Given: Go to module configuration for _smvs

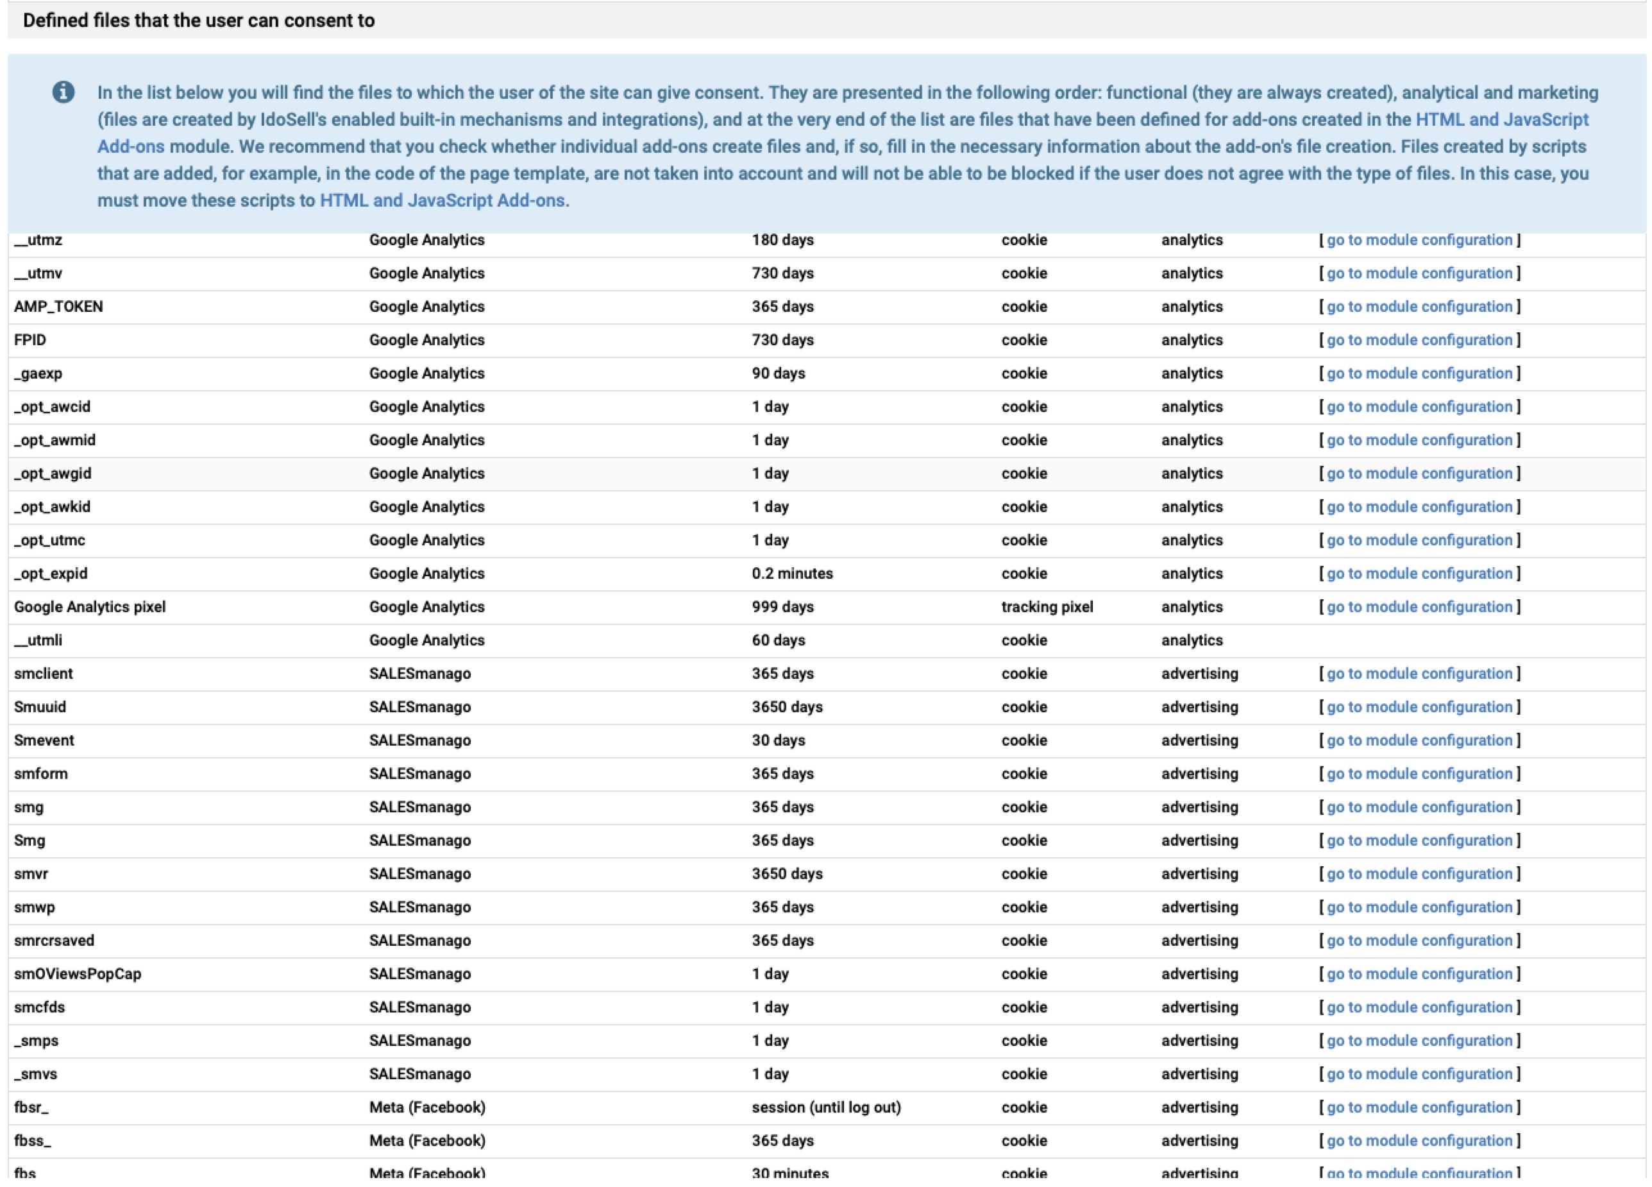Looking at the screenshot, I should (1419, 1074).
